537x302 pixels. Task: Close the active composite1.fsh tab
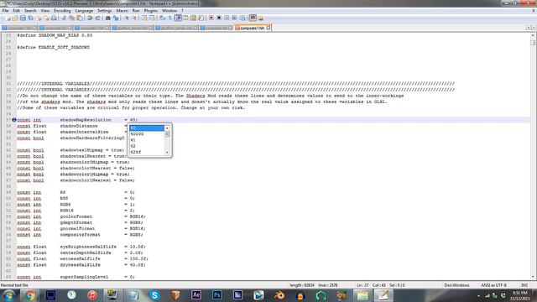[x=268, y=28]
